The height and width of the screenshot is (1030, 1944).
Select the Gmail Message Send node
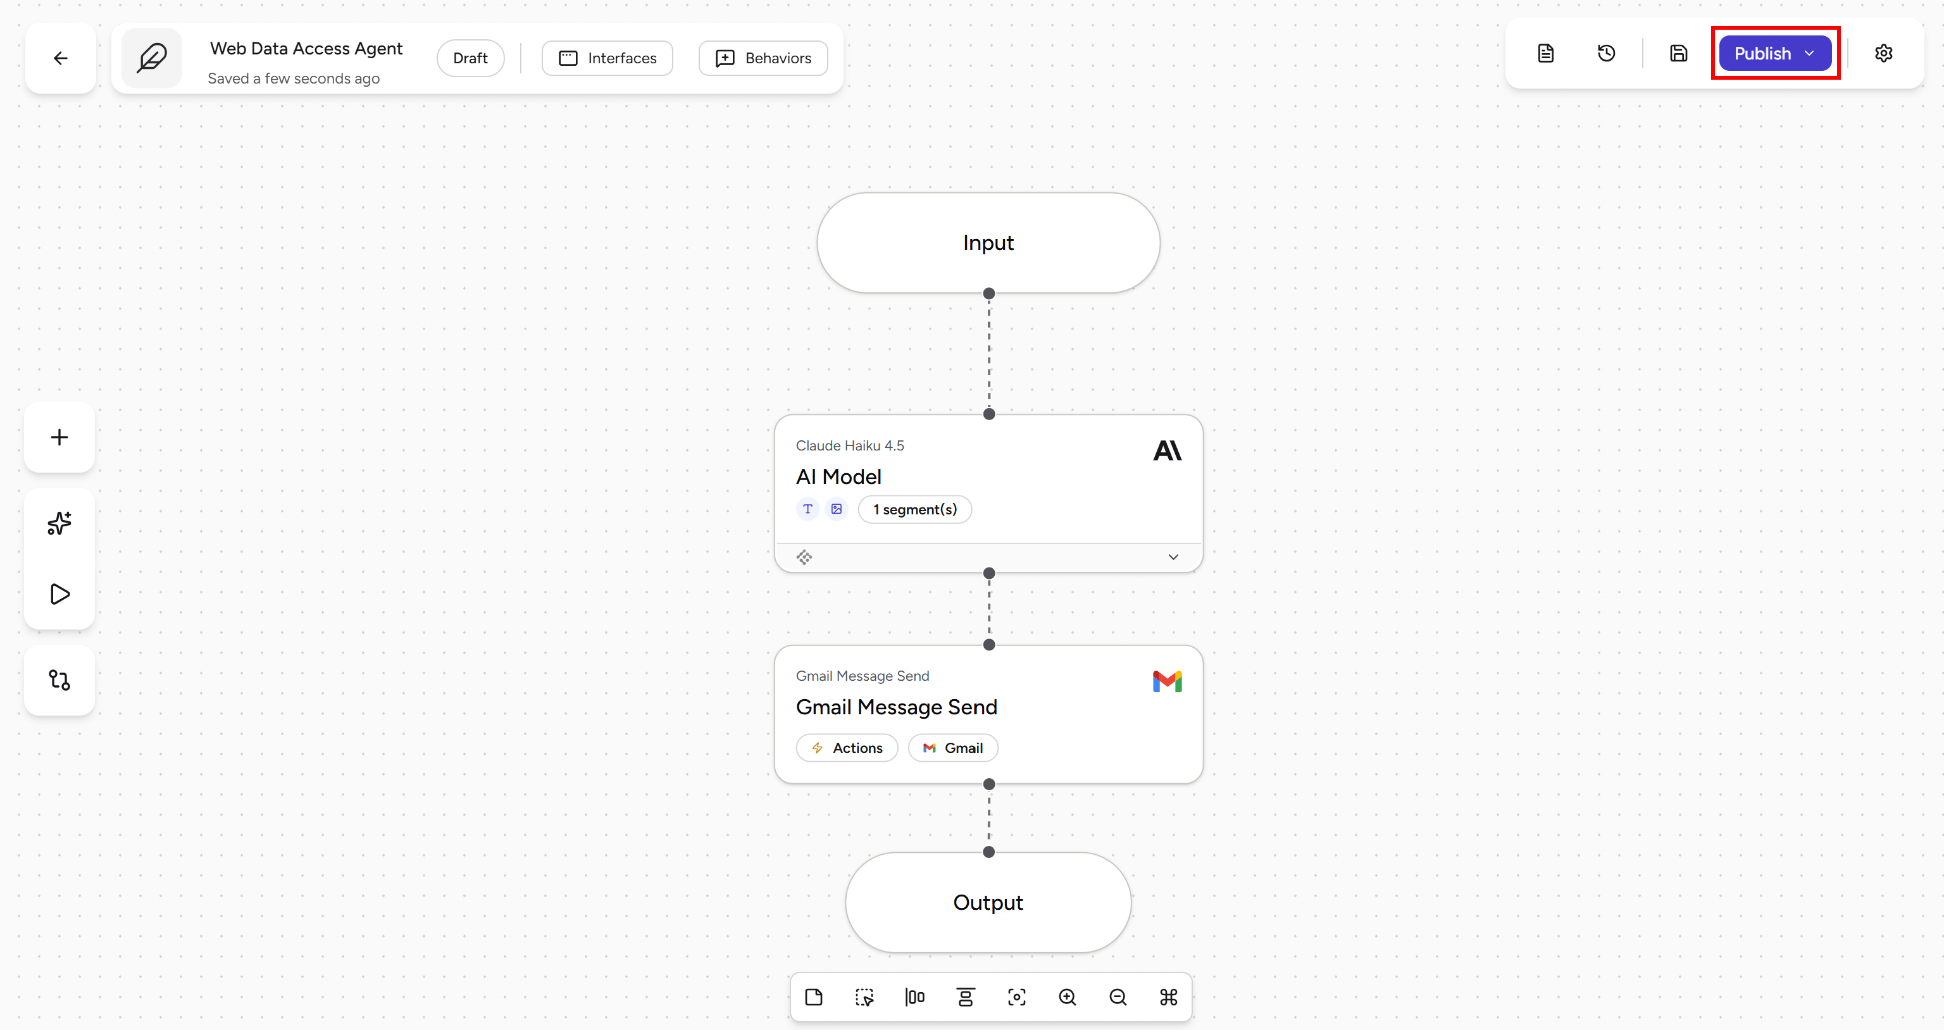[x=988, y=714]
